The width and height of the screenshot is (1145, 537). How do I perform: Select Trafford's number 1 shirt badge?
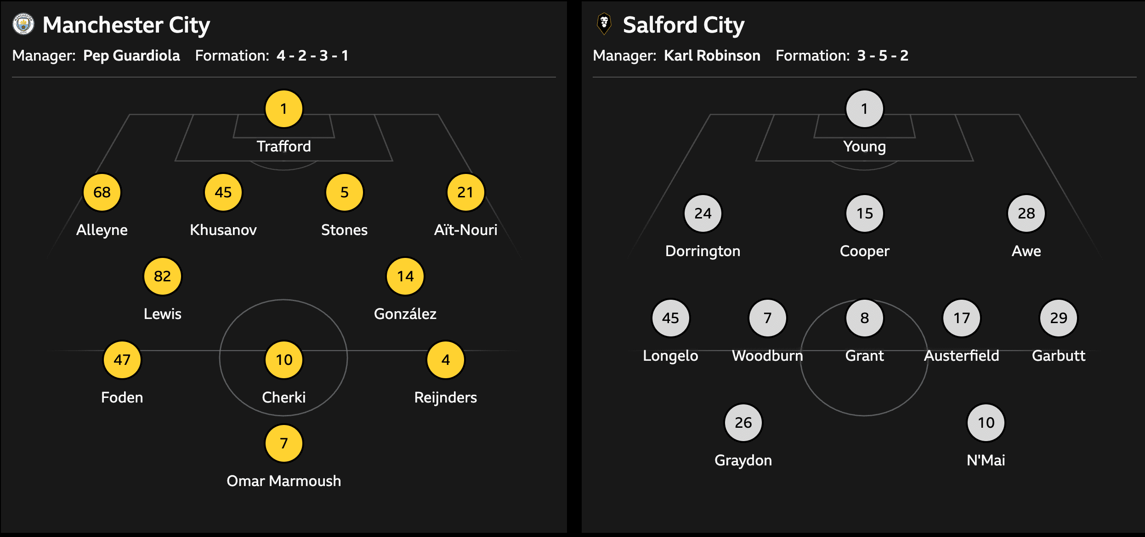(284, 109)
